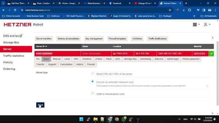The image size is (219, 123).
Task: Open the Plesk tab
Action: (109, 59)
